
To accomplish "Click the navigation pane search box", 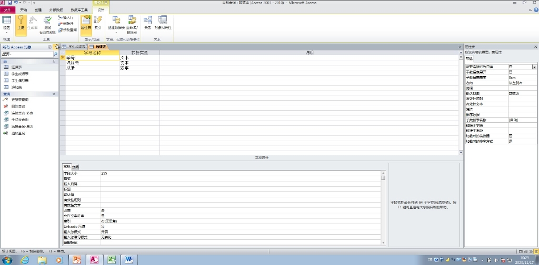I will click(27, 54).
